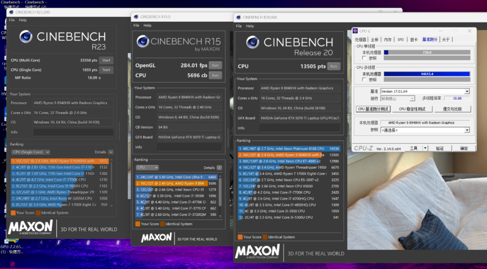Screen dimensions: 487x269
Task: Start the R23 CPU Single Core test
Action: (x=106, y=70)
